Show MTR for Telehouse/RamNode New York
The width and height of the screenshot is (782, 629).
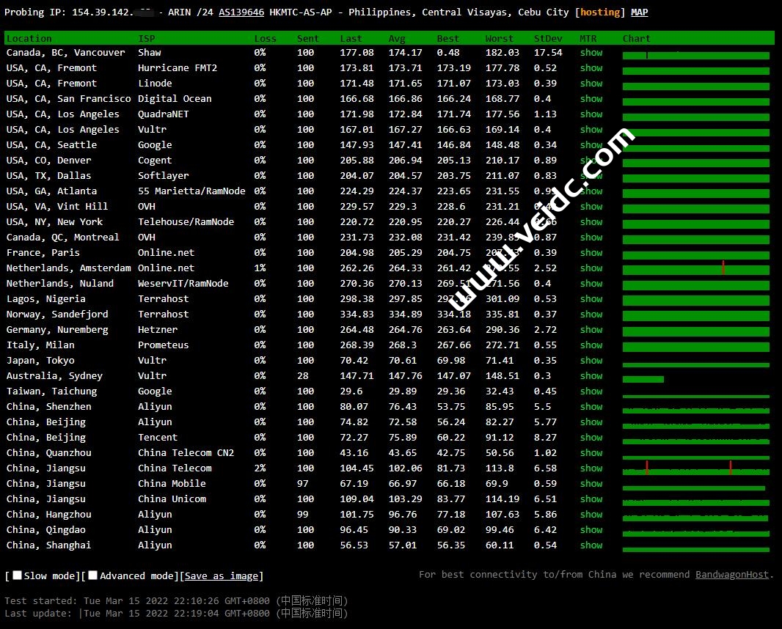tap(591, 222)
